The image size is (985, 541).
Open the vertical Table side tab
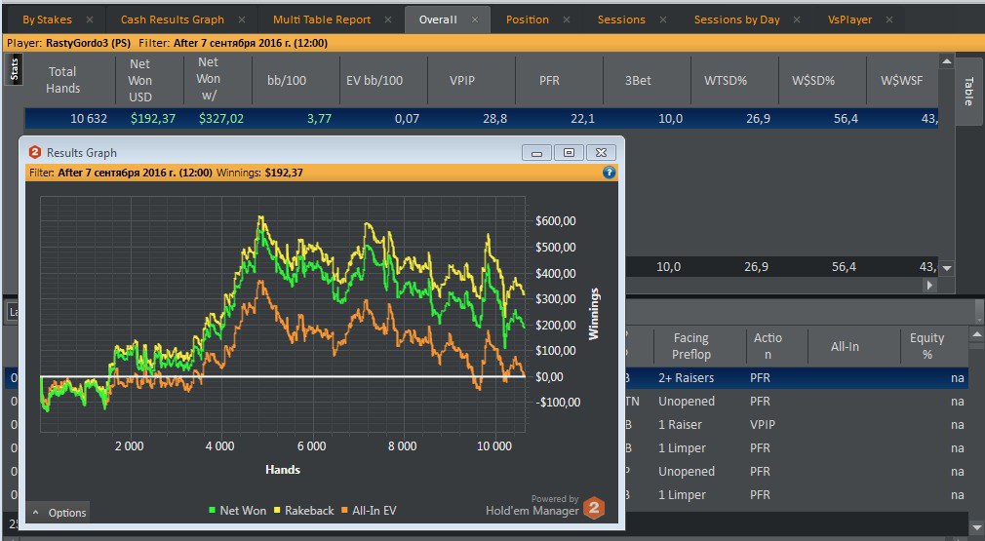pyautogui.click(x=968, y=92)
